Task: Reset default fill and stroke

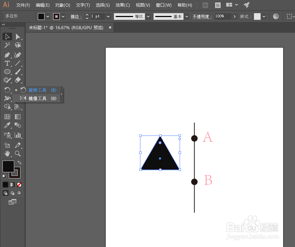Action: pos(4,176)
